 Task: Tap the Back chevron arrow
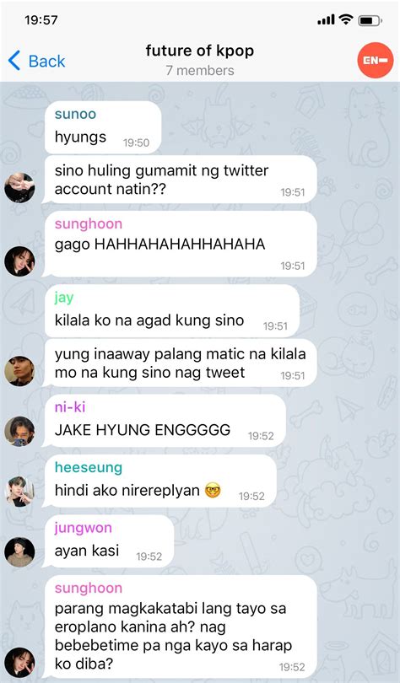[14, 61]
